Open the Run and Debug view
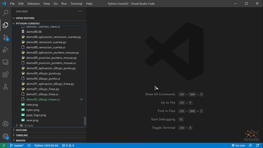This screenshot has height=148, width=263. coord(5,50)
